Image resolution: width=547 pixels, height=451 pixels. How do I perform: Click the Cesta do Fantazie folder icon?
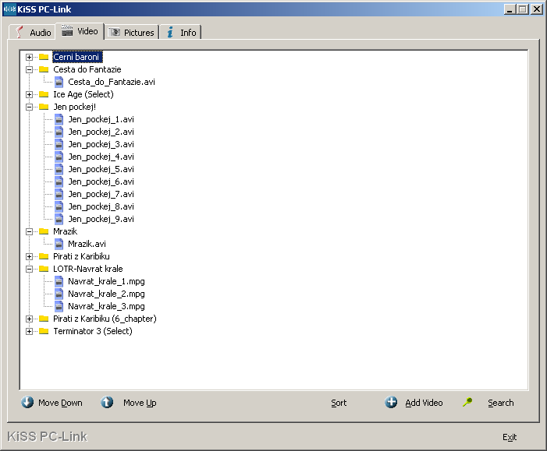(x=44, y=69)
